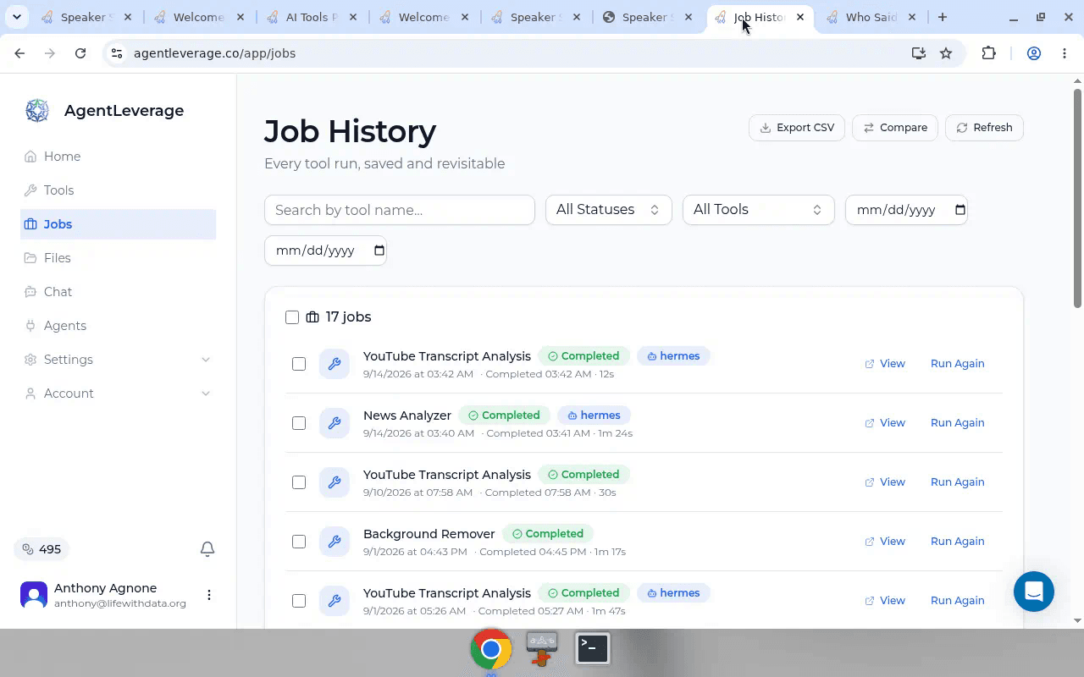Focus the Search by tool name field
The image size is (1084, 677).
point(400,210)
